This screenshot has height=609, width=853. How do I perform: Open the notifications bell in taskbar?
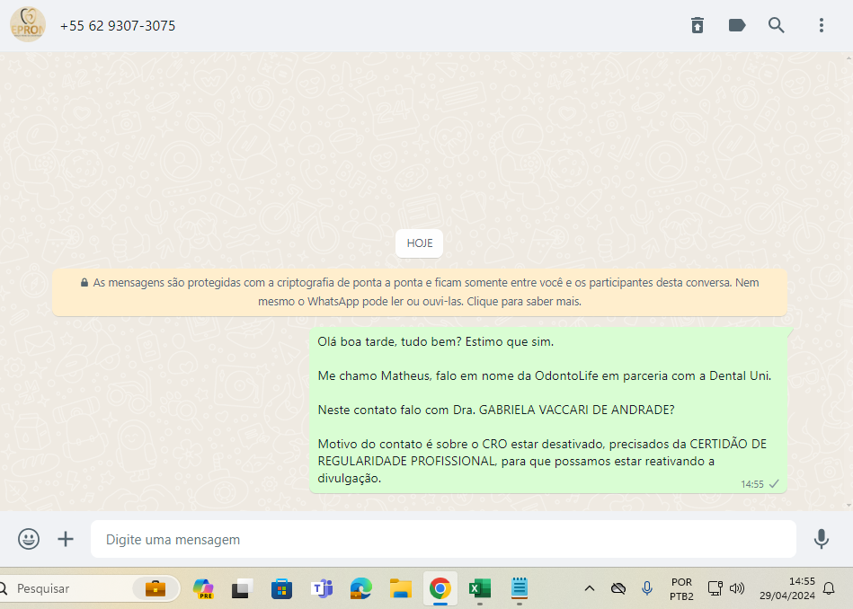point(829,588)
